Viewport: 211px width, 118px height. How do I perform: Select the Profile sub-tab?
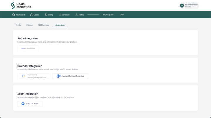click(x=18, y=25)
